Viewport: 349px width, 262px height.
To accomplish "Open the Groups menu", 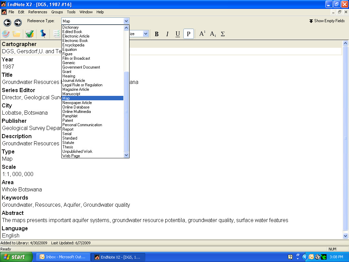I will pyautogui.click(x=57, y=12).
